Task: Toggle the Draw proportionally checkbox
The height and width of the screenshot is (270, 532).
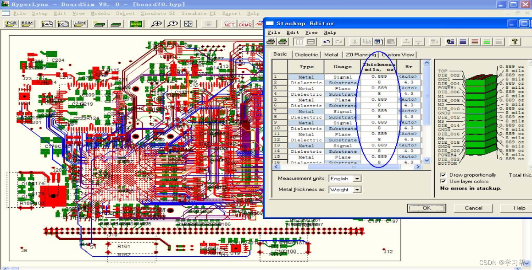Action: click(x=443, y=175)
